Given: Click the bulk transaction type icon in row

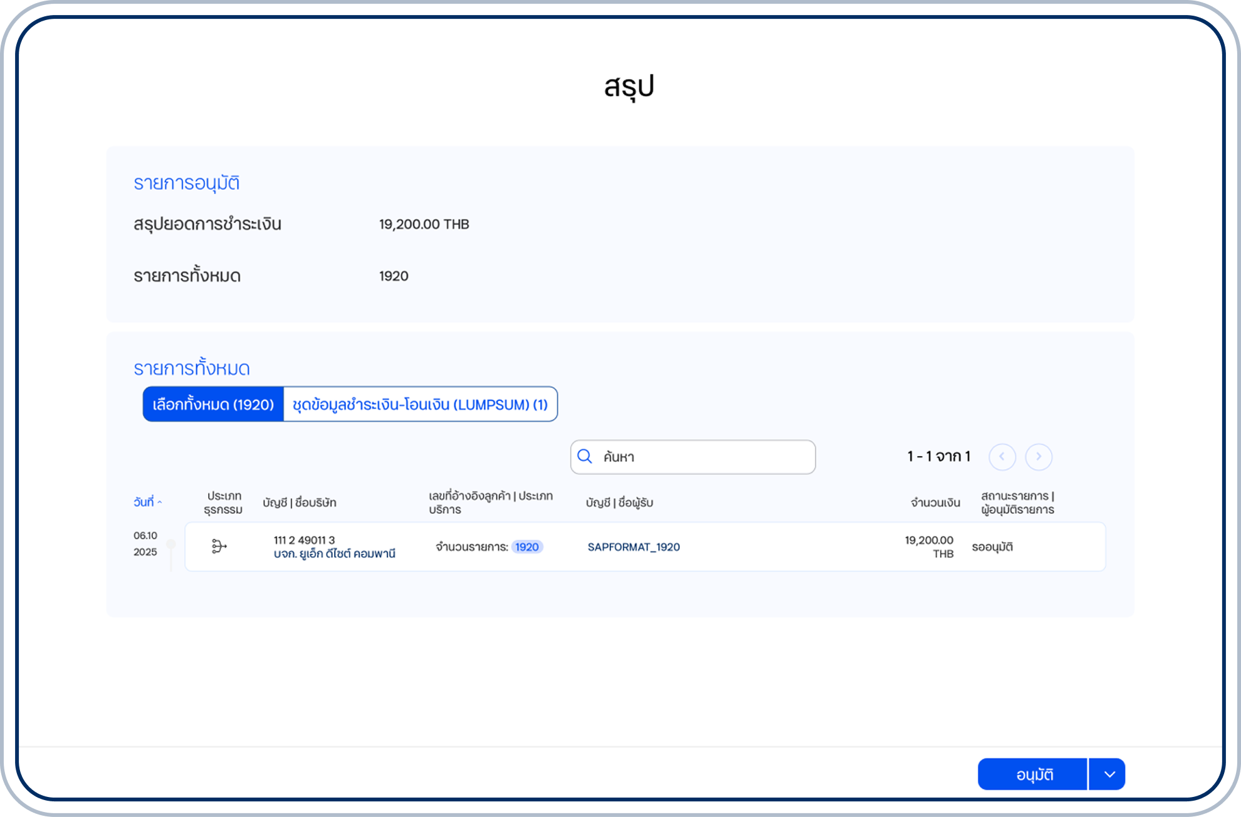Looking at the screenshot, I should tap(219, 546).
